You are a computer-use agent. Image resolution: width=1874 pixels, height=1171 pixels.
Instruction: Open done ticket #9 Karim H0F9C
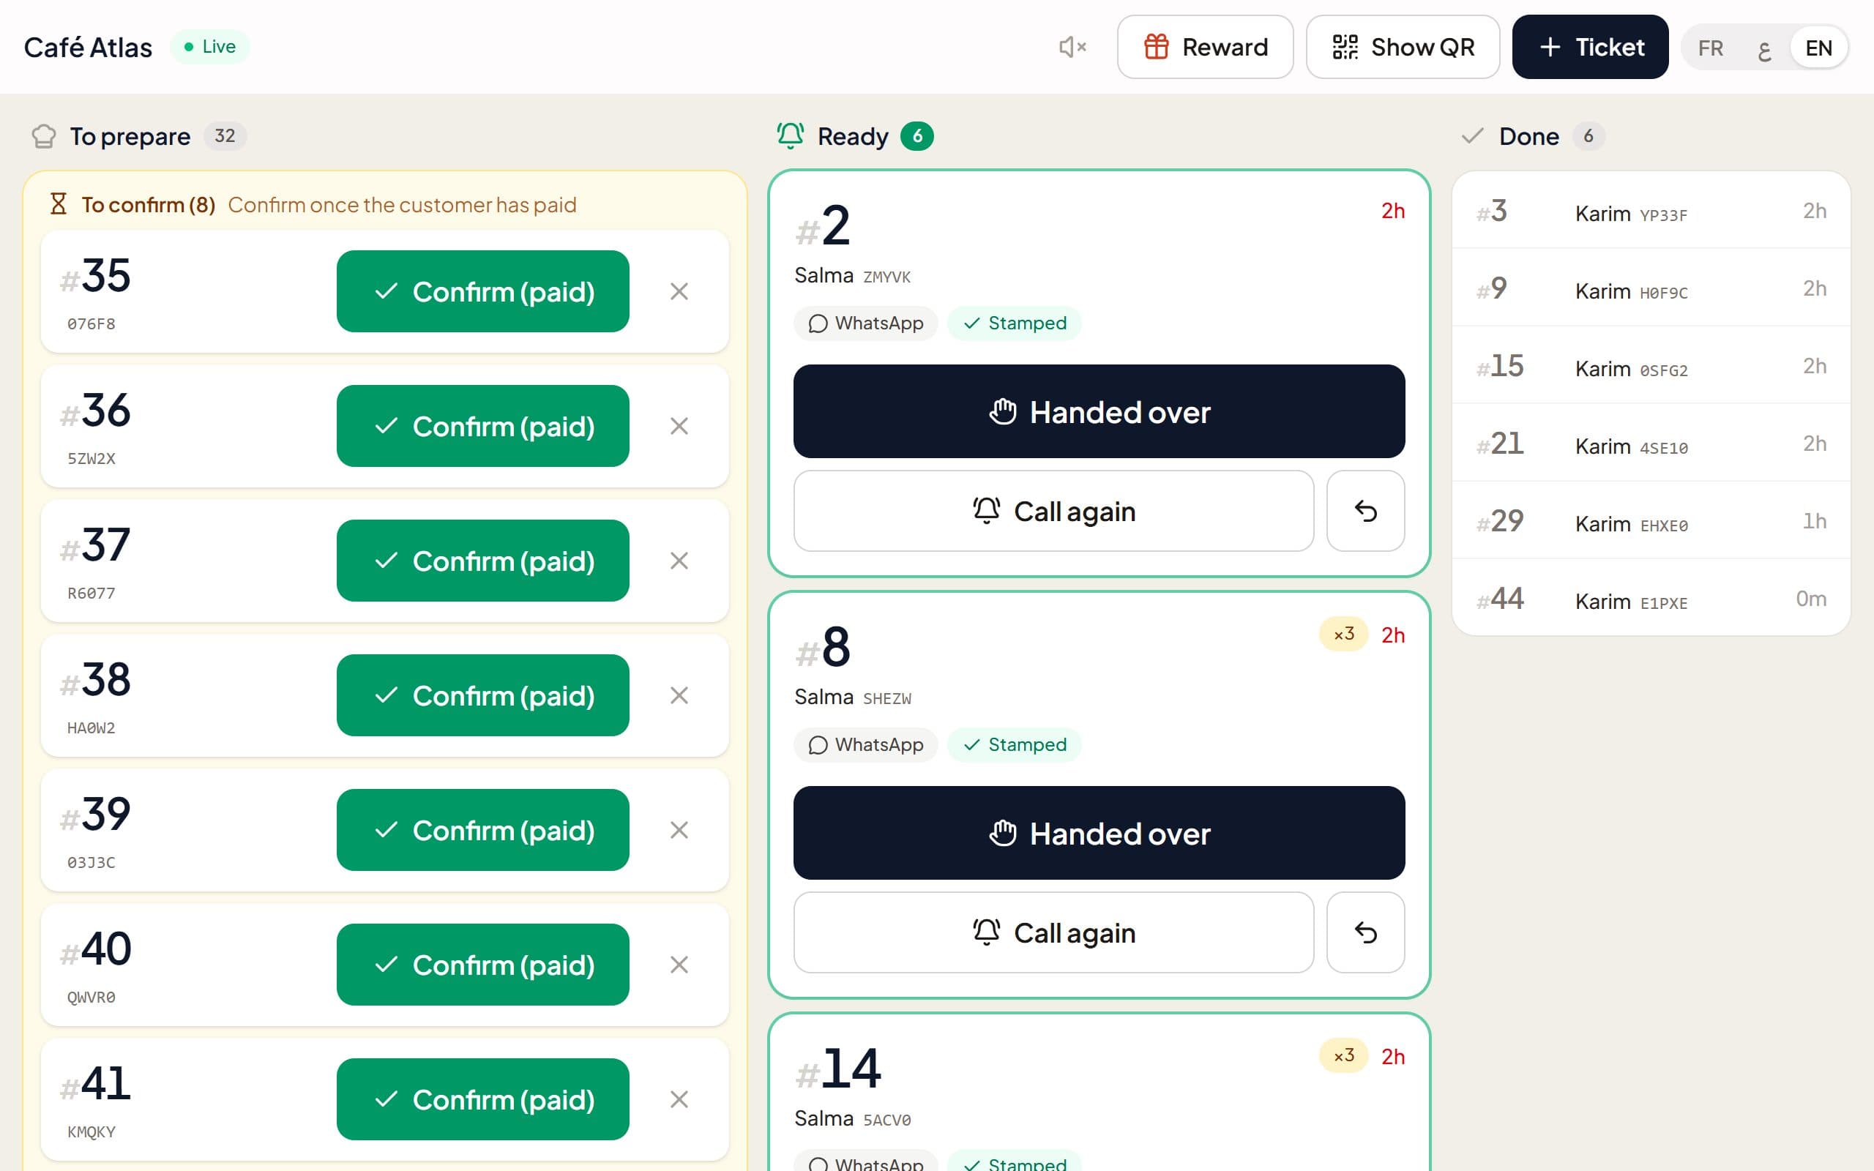coord(1651,288)
